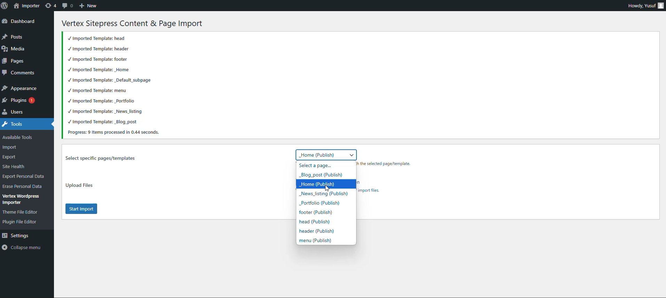Choose _News_listing (Publish) option
The height and width of the screenshot is (298, 666).
point(326,194)
